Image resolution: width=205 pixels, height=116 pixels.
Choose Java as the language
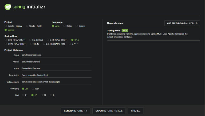click(x=56, y=26)
